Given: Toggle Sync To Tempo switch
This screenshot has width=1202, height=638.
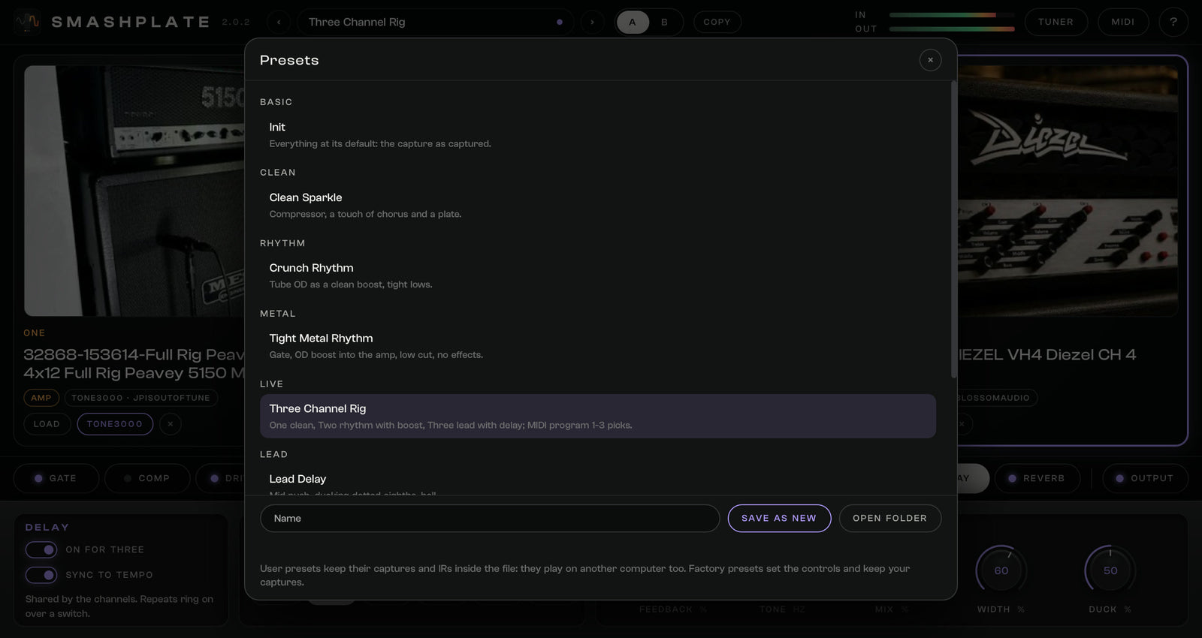Looking at the screenshot, I should [41, 575].
